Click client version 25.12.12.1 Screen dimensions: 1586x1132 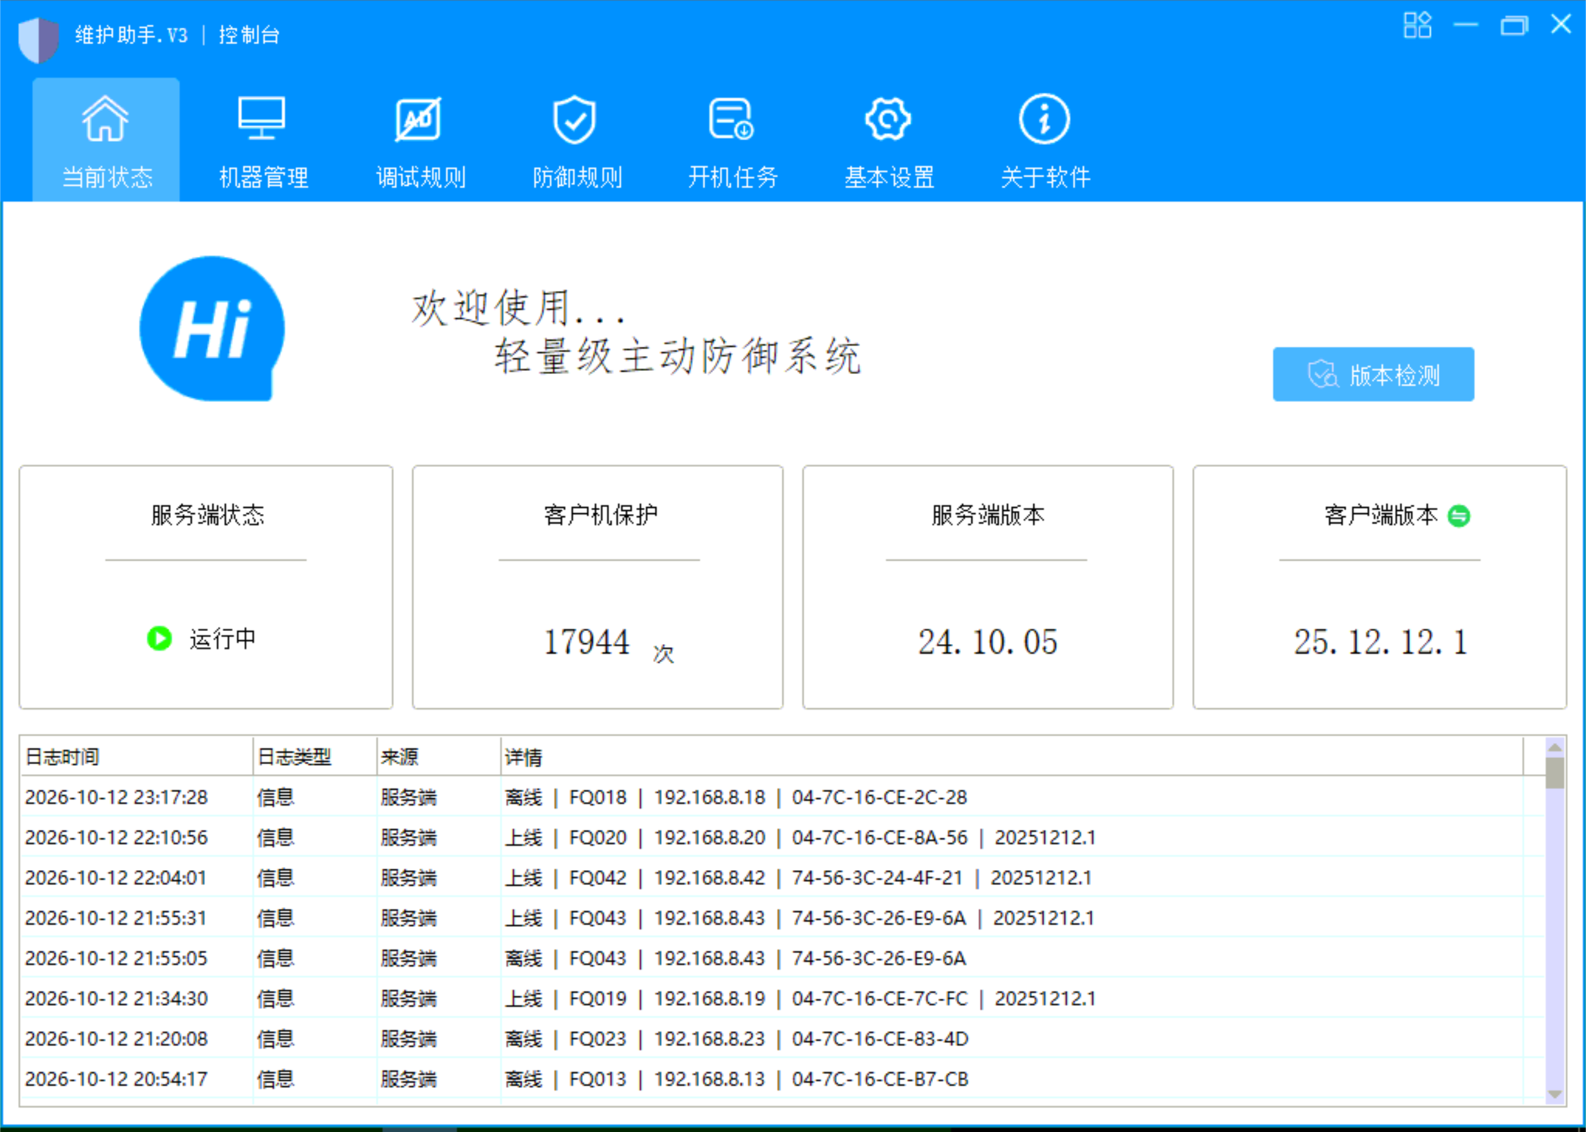[x=1380, y=642]
